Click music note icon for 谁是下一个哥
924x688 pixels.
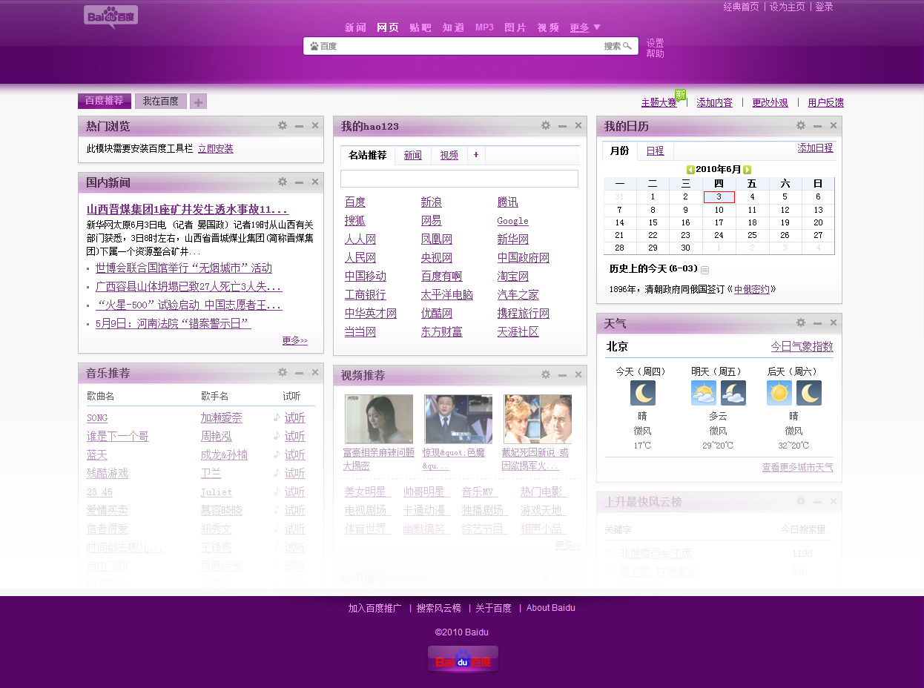277,436
